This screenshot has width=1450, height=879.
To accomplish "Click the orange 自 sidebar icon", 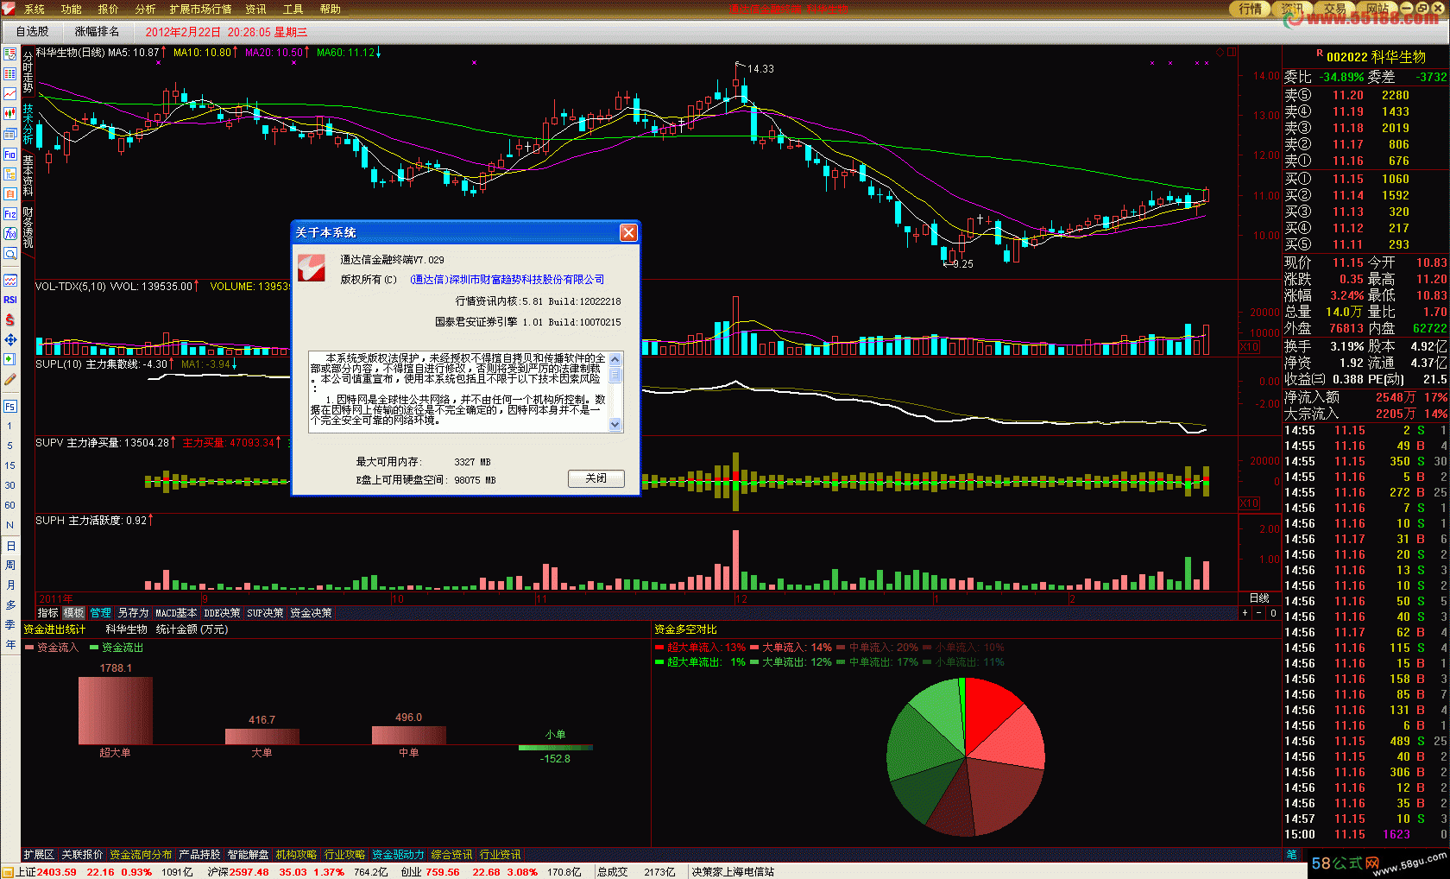I will click(x=10, y=193).
